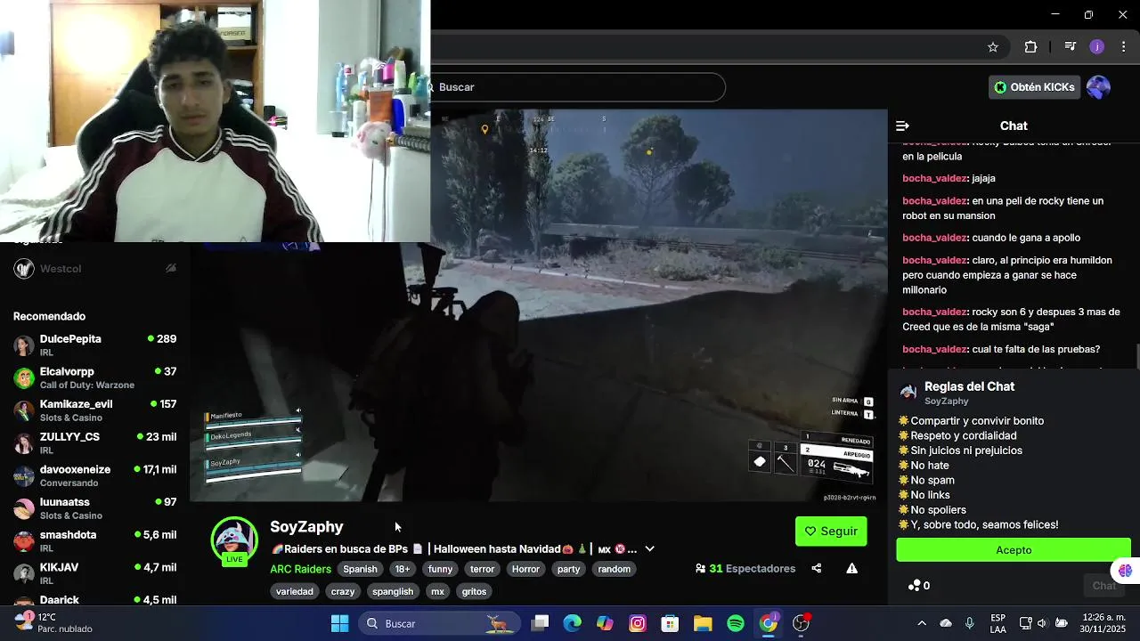
Task: Select the 18+ tag
Action: click(x=403, y=569)
